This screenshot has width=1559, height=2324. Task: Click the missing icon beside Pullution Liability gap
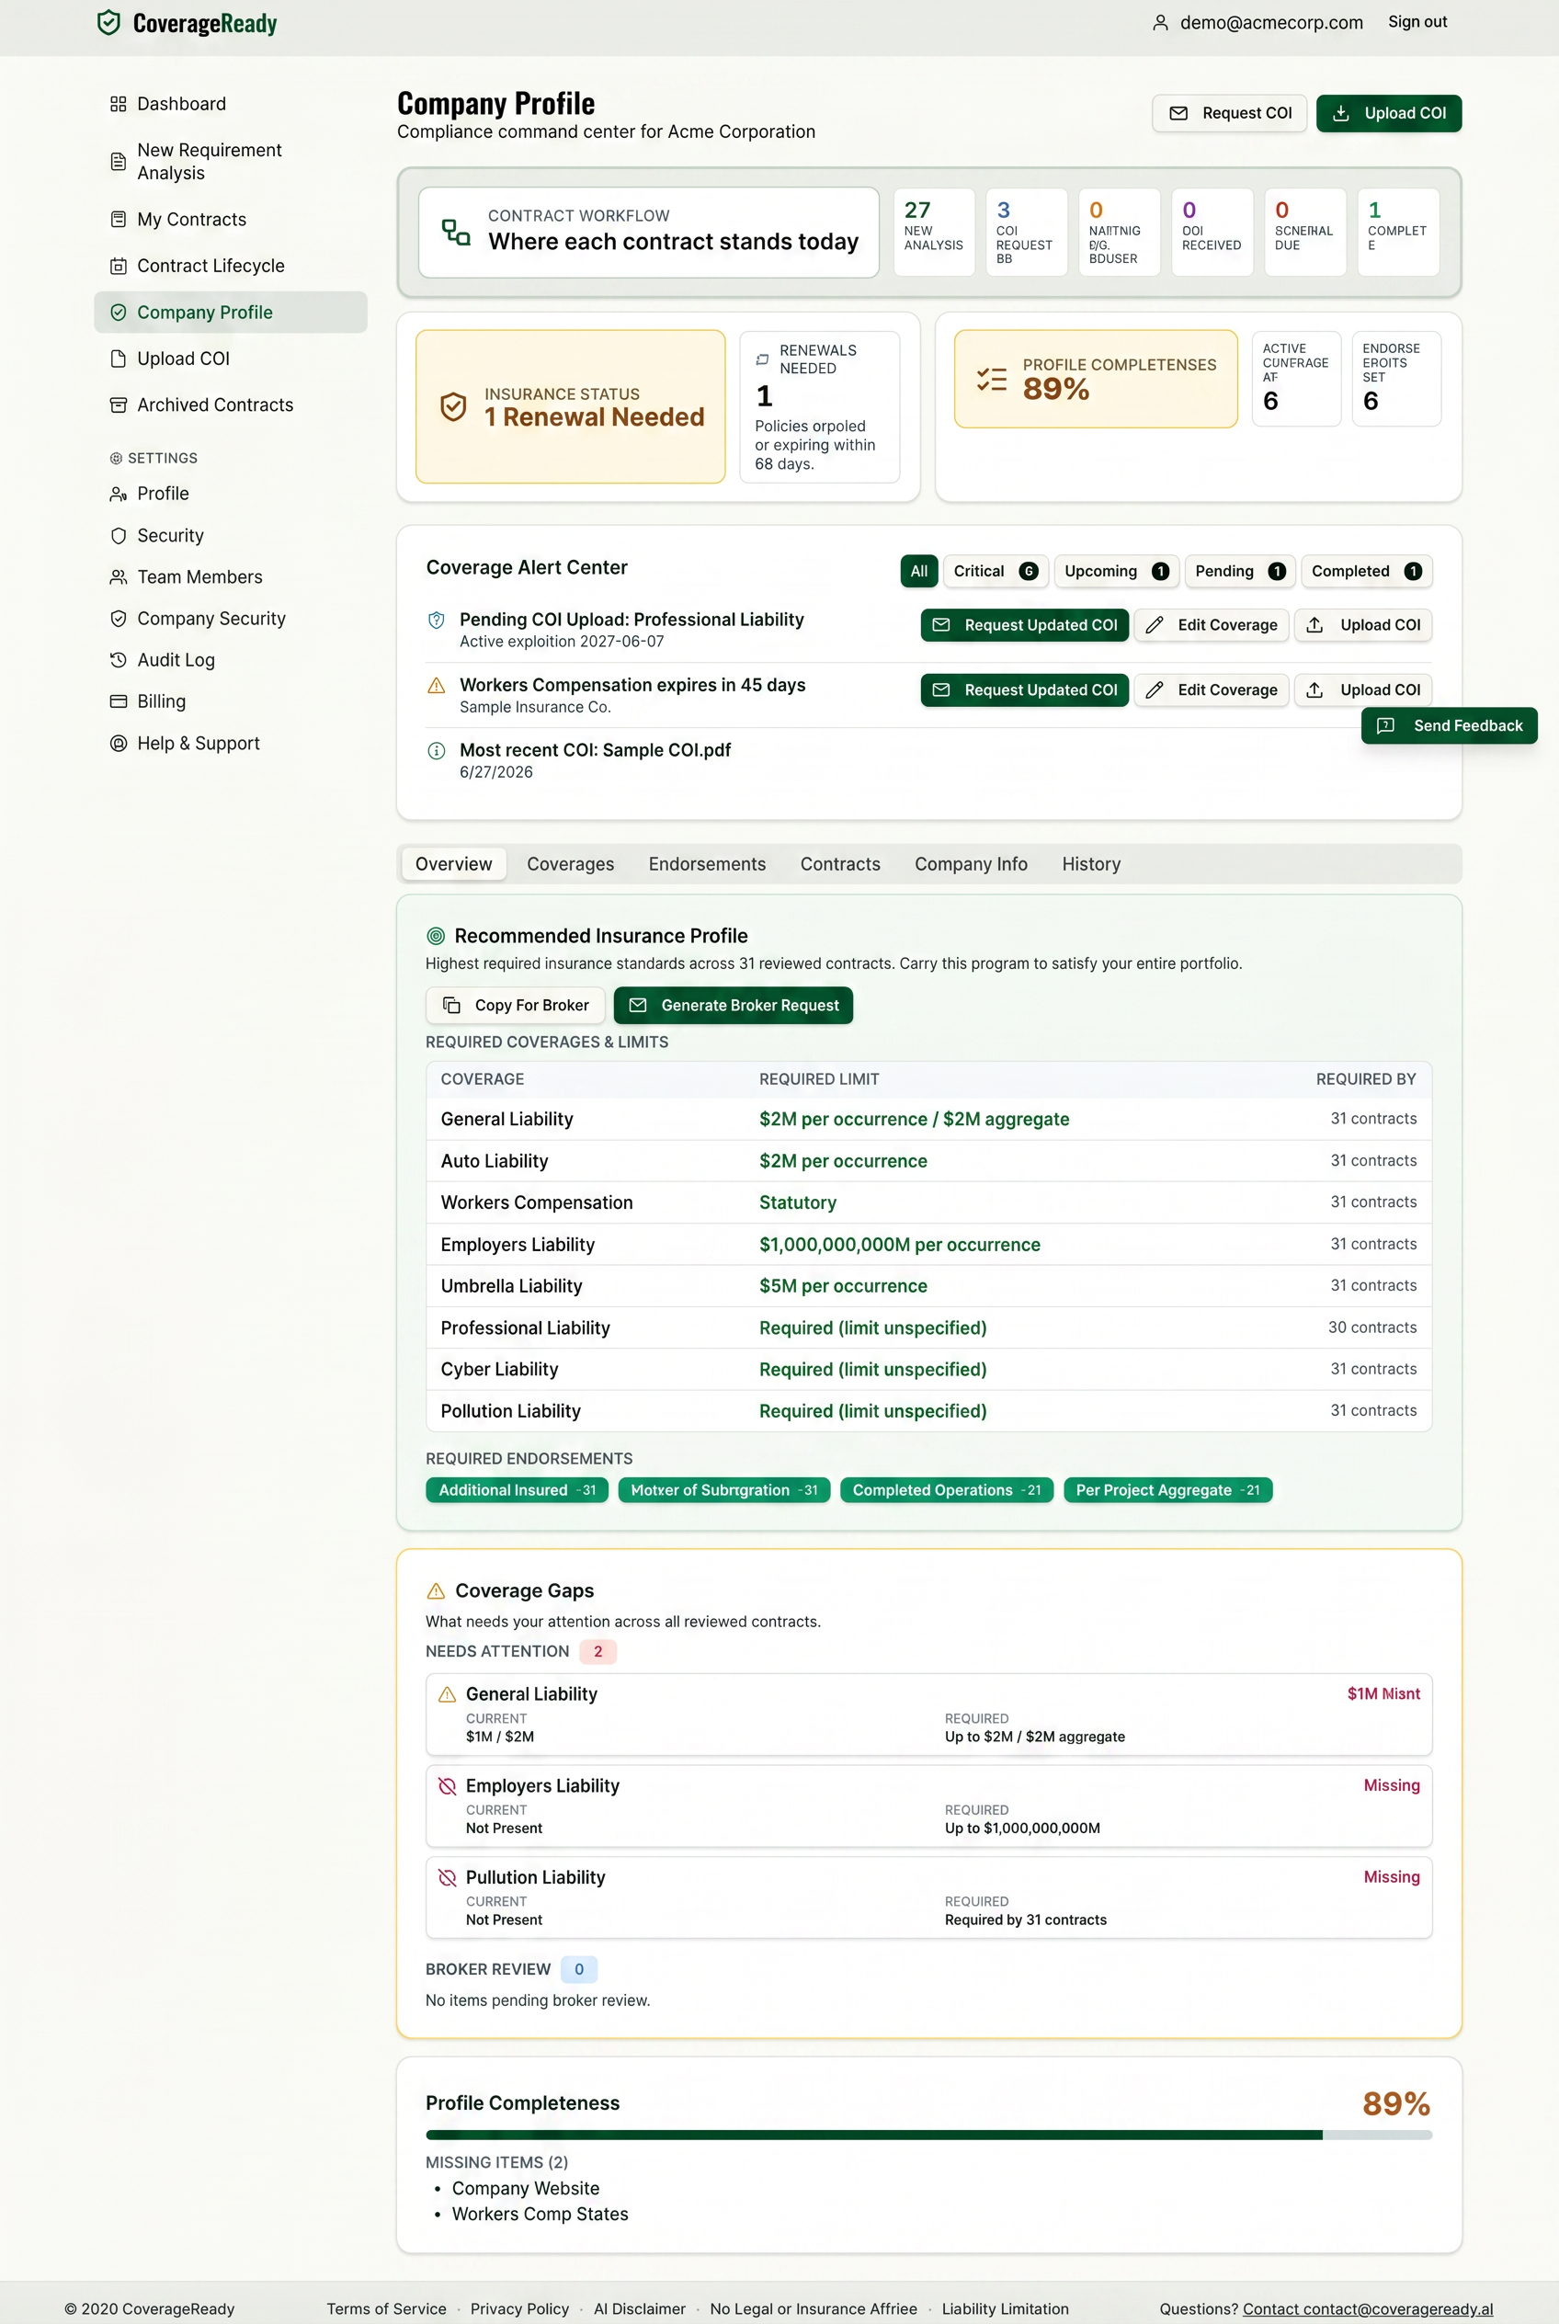point(448,1877)
